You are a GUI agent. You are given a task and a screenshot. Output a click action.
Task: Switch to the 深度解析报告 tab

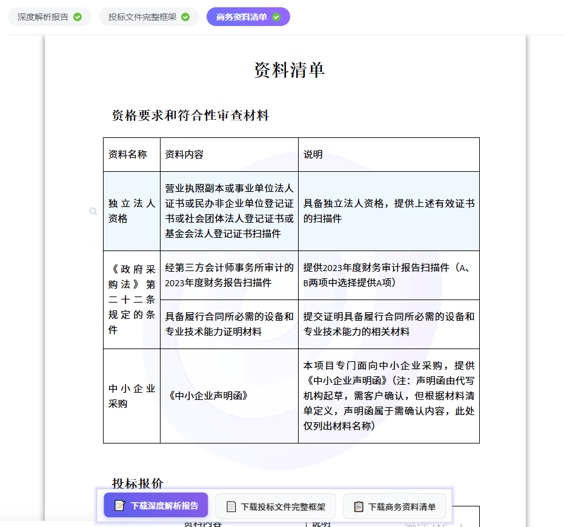click(50, 17)
